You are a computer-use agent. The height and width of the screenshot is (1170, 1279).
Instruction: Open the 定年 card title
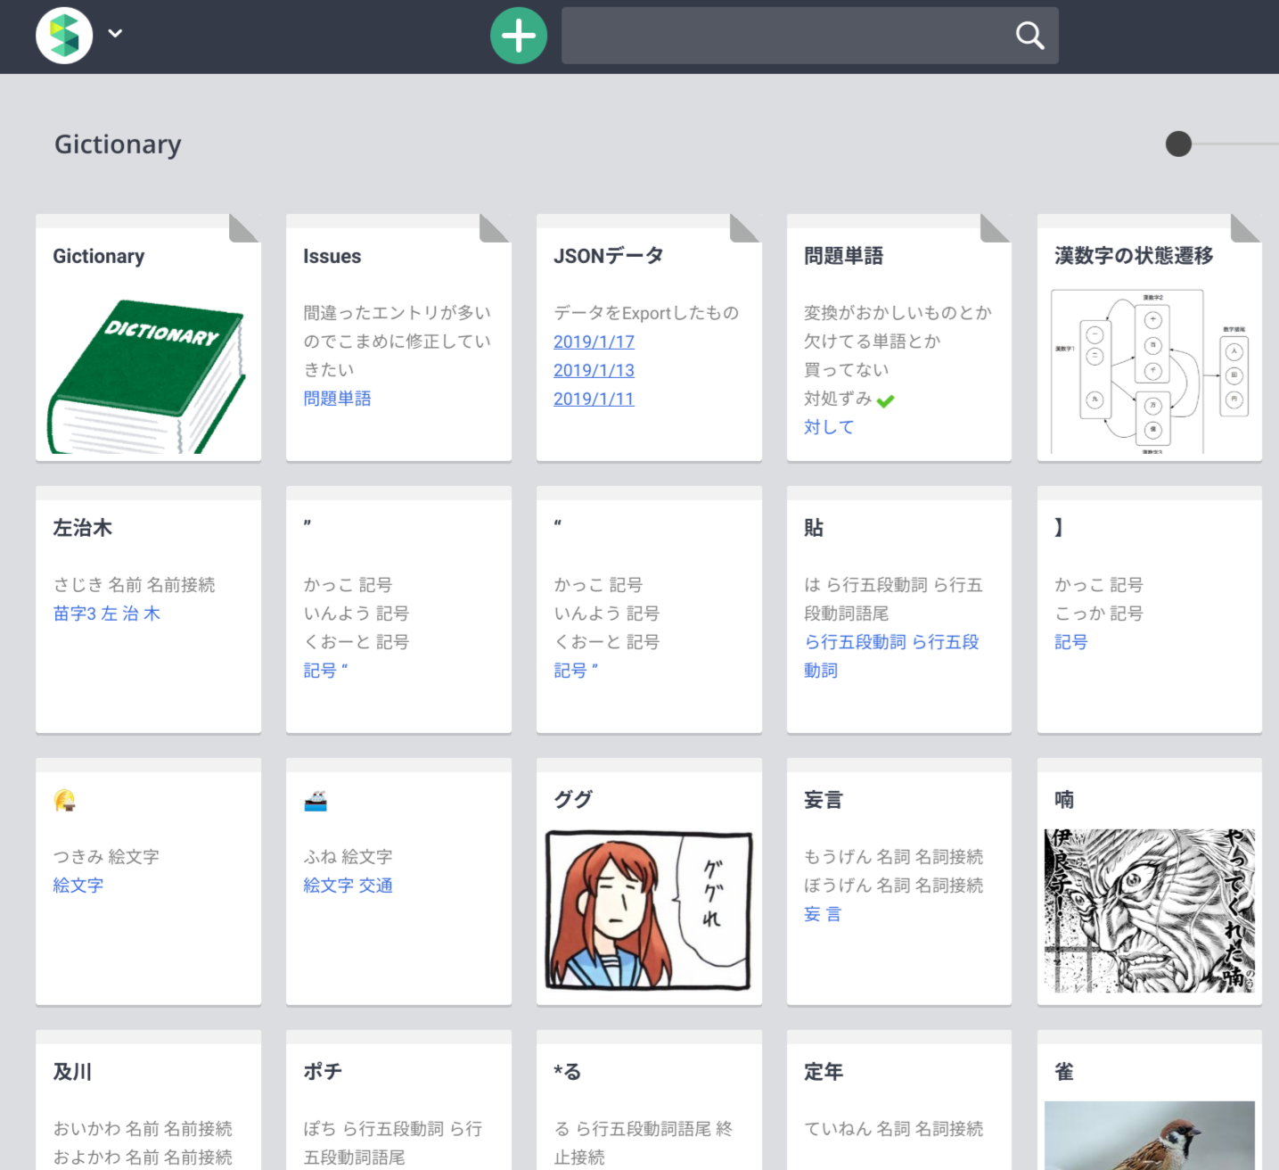tap(824, 1072)
